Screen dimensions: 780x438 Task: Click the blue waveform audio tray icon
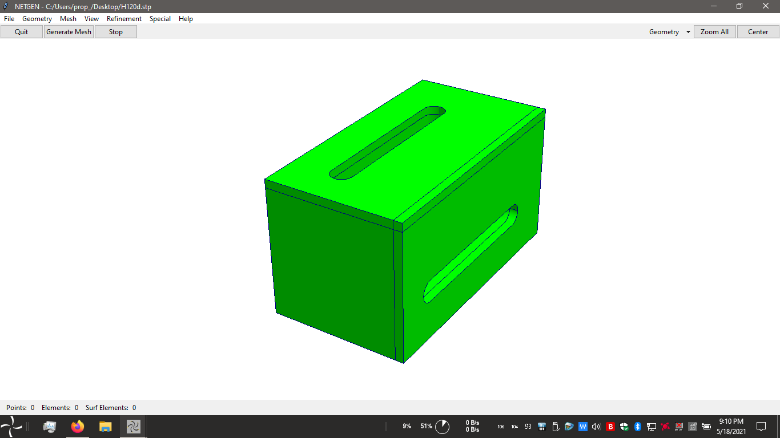pyautogui.click(x=583, y=427)
